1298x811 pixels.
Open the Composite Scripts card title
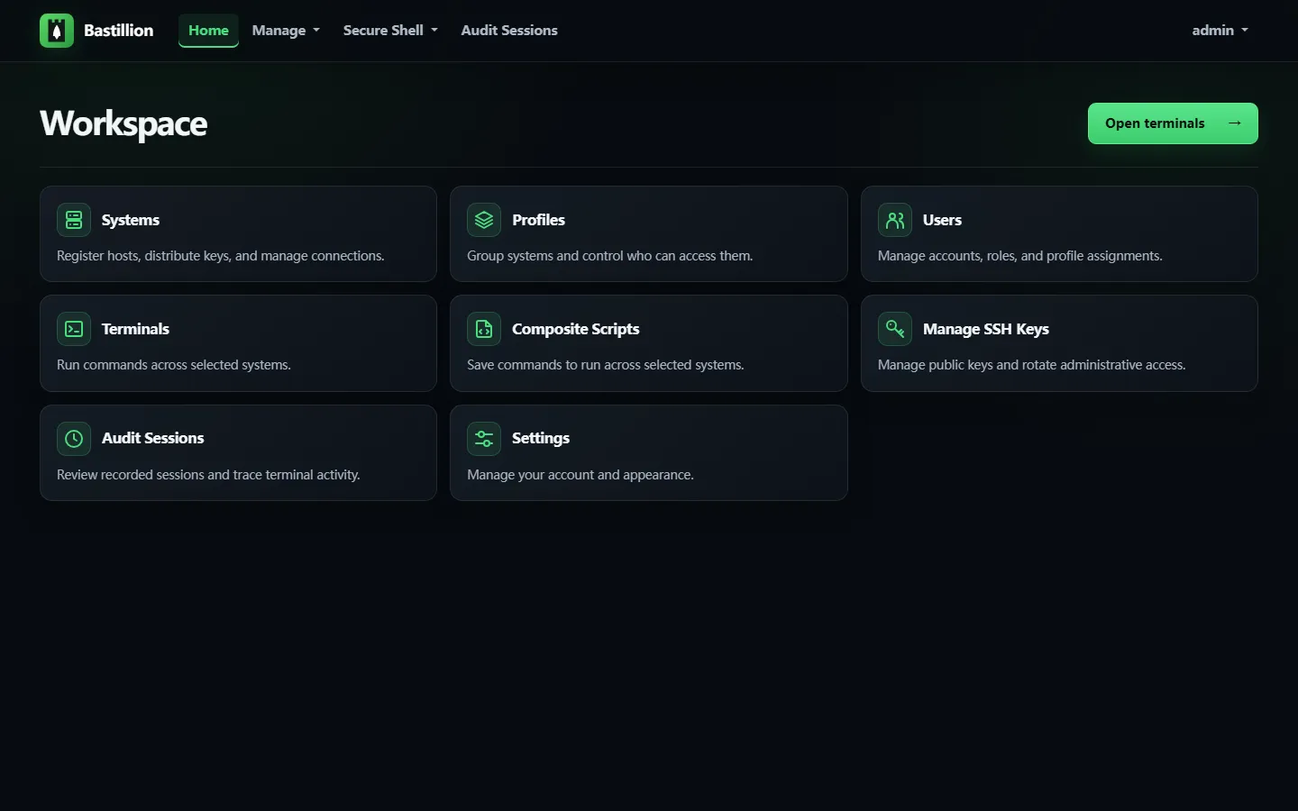pos(576,329)
